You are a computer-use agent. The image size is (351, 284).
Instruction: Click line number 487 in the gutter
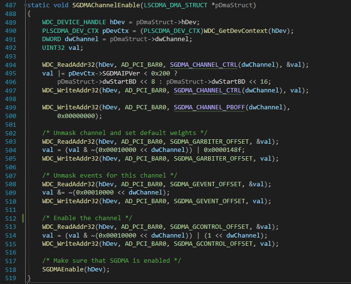point(11,5)
